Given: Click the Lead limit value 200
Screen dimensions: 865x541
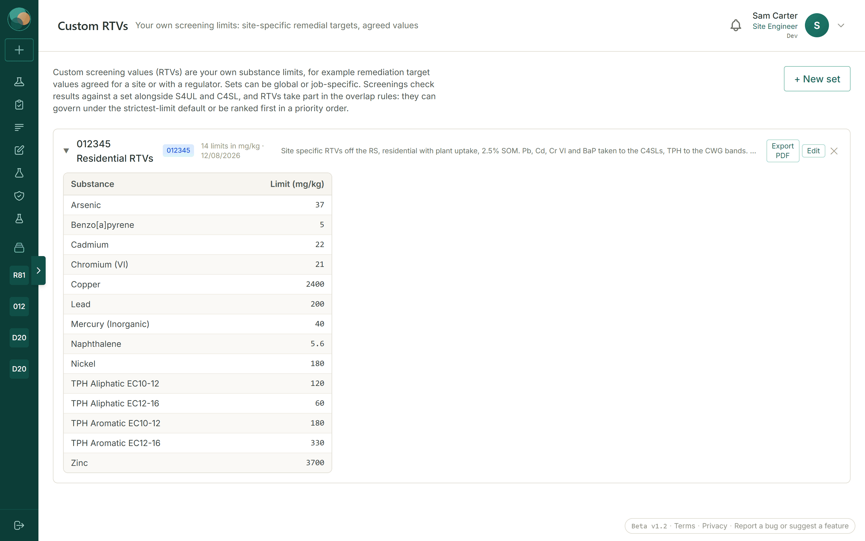Looking at the screenshot, I should [x=317, y=304].
